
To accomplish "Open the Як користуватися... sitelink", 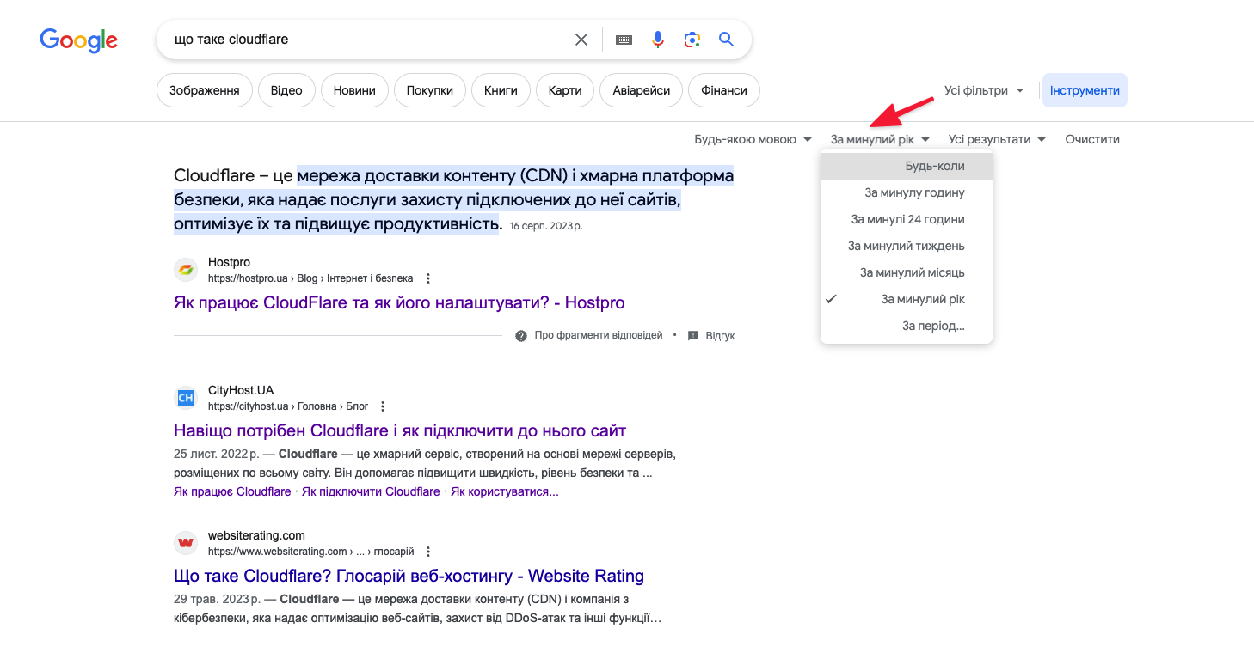I will (x=505, y=491).
